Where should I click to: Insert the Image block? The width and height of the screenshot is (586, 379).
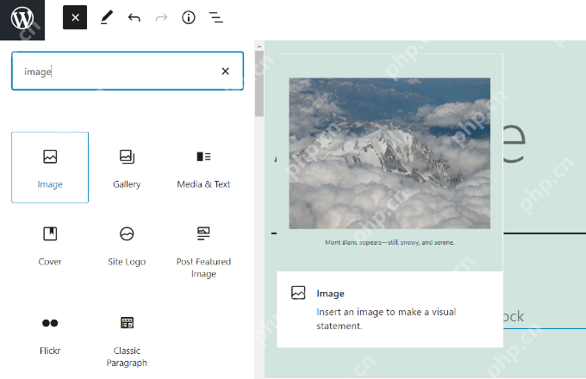tap(50, 167)
